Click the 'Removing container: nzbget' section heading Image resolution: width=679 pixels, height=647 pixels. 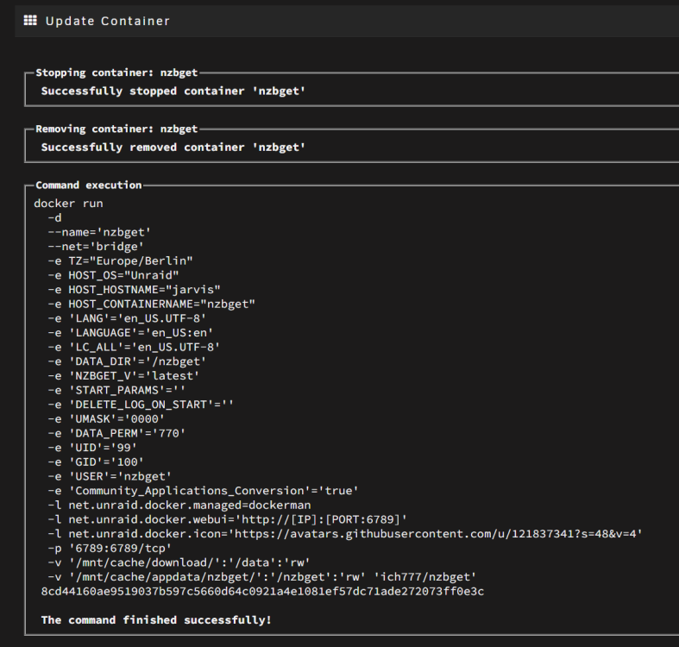click(x=116, y=129)
